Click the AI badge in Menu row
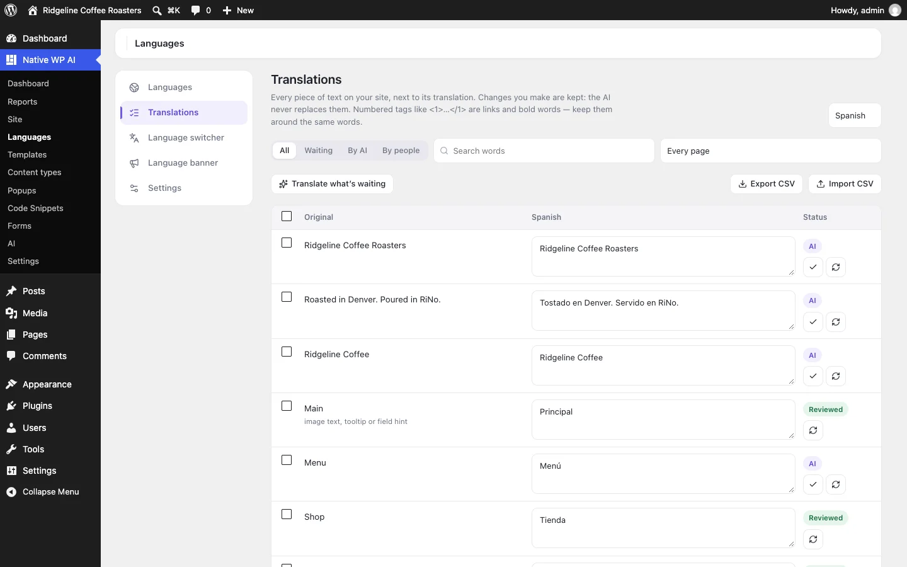 point(813,464)
